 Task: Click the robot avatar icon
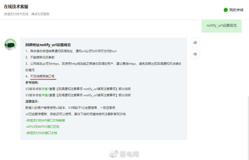click(10, 45)
